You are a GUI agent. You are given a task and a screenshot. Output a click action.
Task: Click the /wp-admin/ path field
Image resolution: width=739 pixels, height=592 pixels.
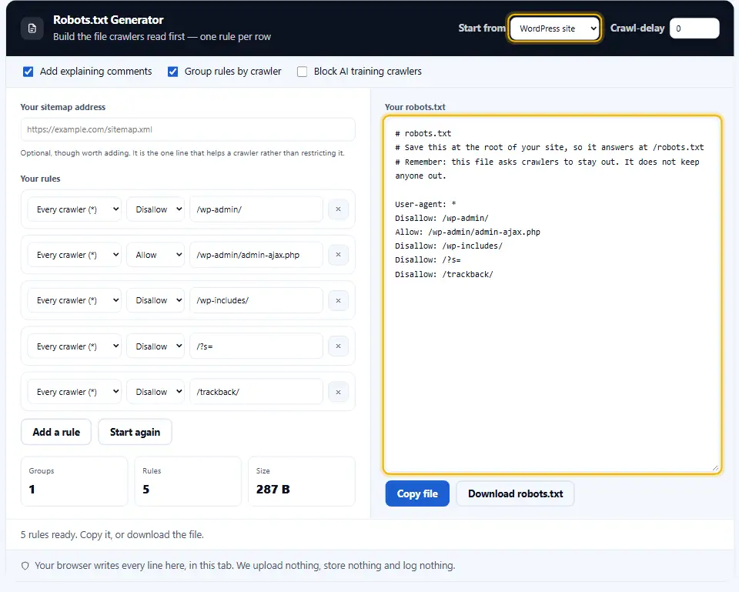(256, 209)
